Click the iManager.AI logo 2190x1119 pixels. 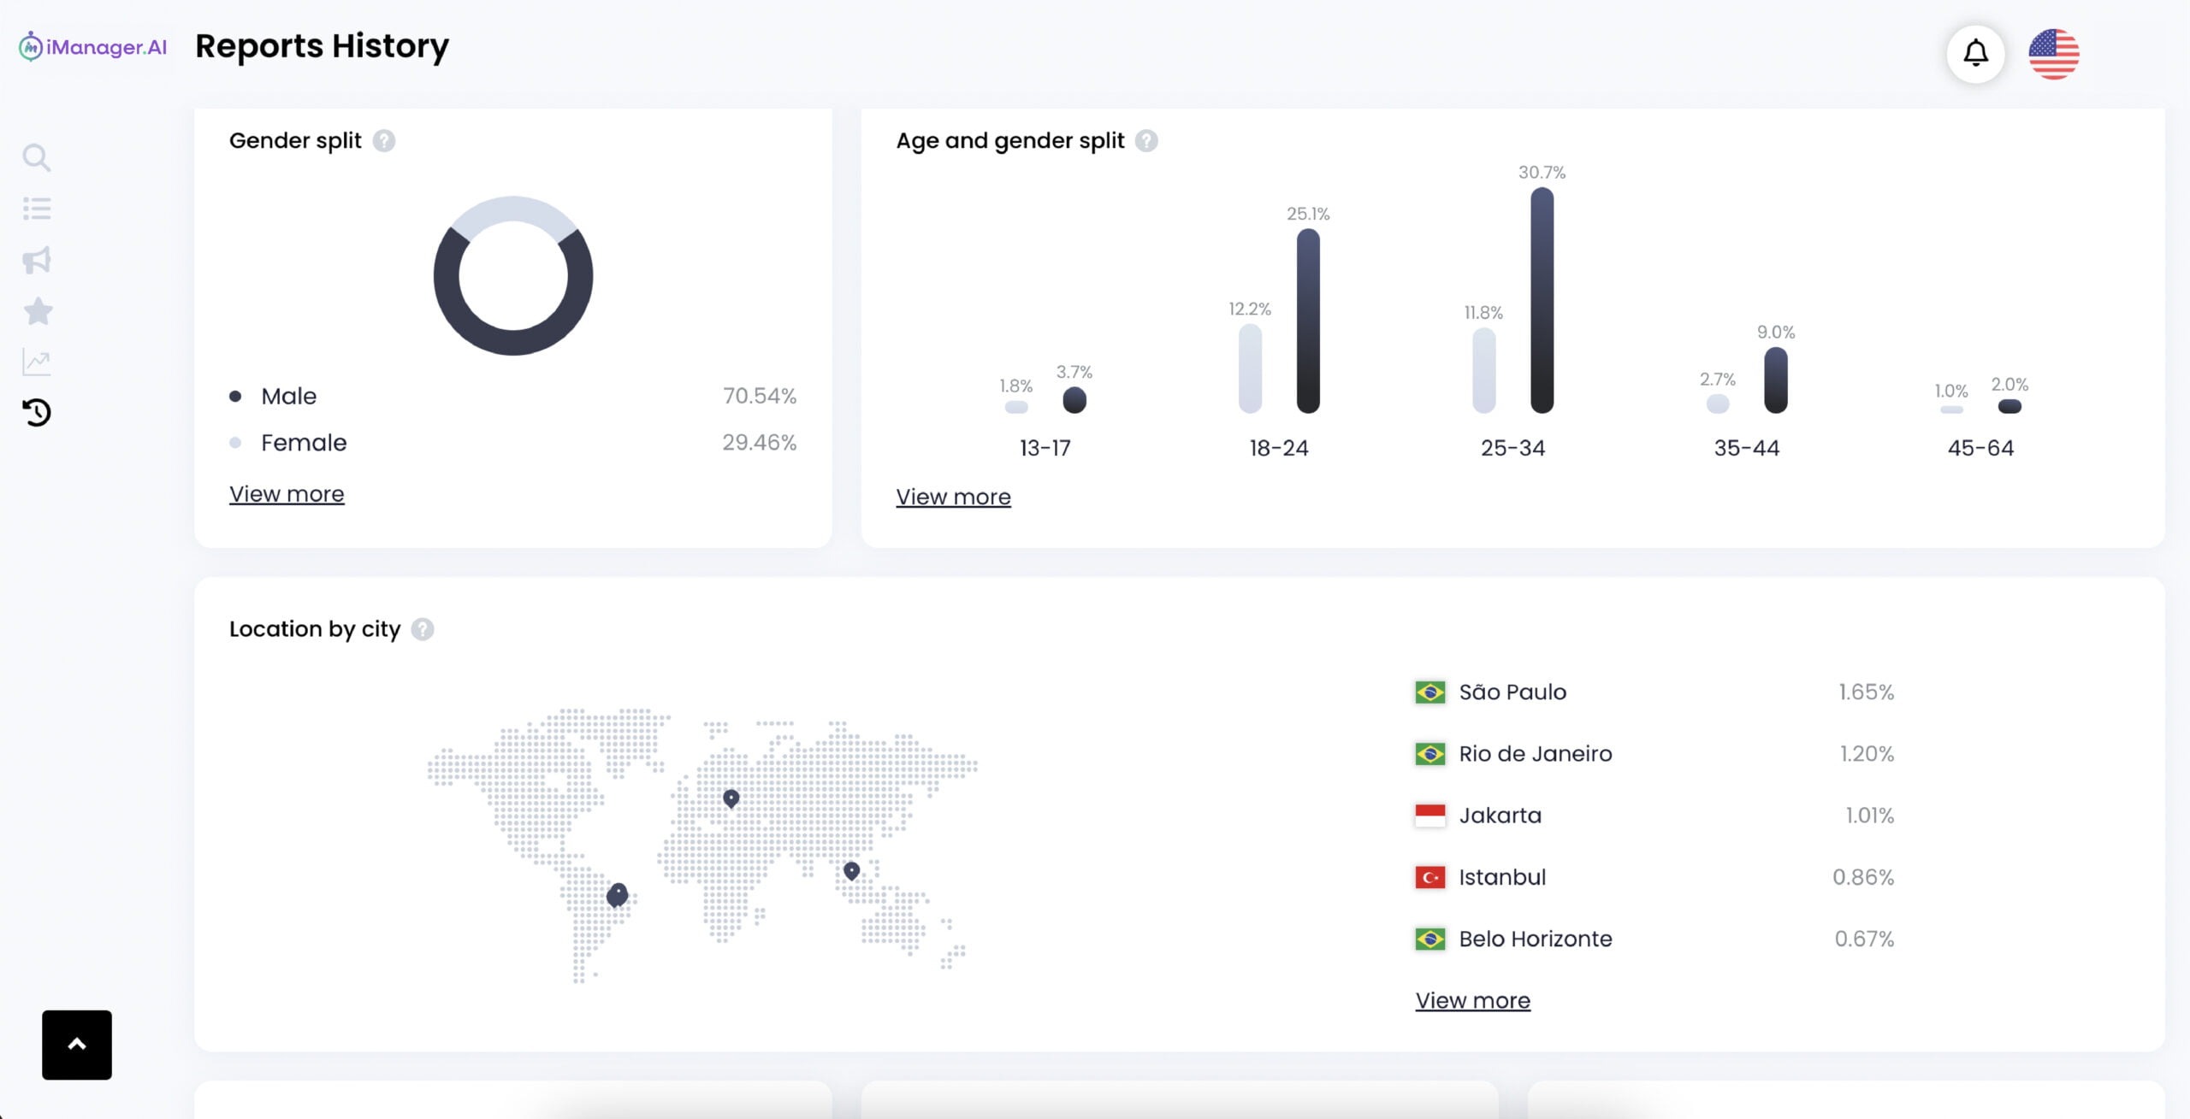[x=92, y=47]
